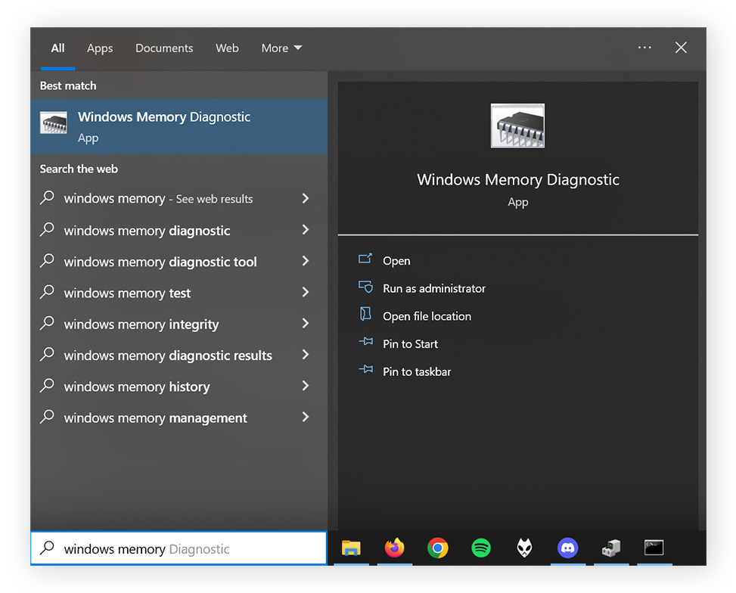Click inside the search input field
The width and height of the screenshot is (736, 593).
(178, 548)
